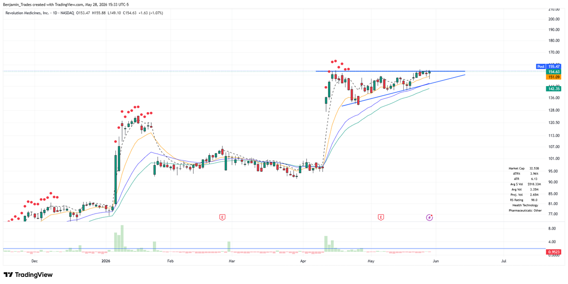This screenshot has height=284, width=568.
Task: Click the red 0.9523 volume indicator label
Action: pos(554,252)
